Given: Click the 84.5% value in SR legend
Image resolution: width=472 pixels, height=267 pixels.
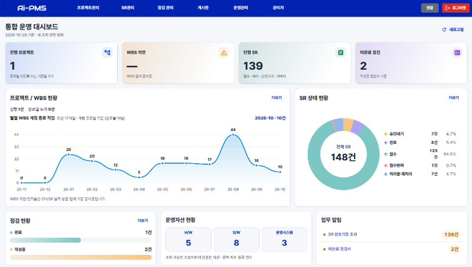Looking at the screenshot, I should click(450, 154).
